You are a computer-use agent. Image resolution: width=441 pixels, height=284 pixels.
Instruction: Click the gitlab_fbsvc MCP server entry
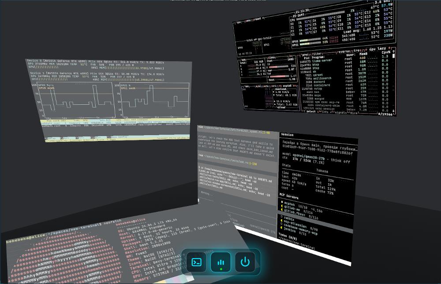pos(301,214)
